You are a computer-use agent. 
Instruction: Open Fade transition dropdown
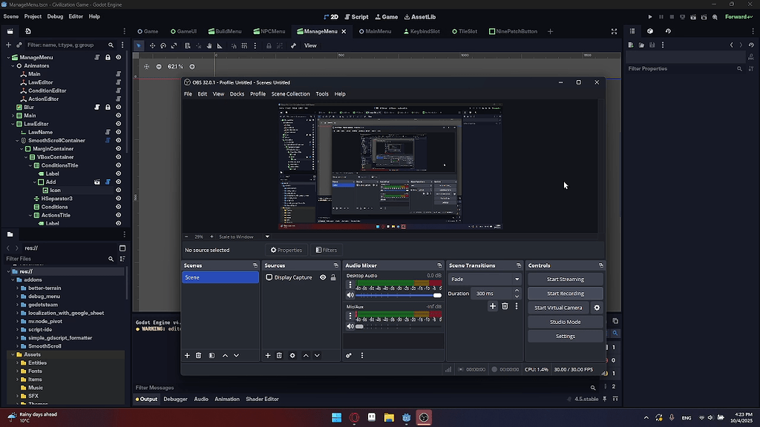click(485, 279)
